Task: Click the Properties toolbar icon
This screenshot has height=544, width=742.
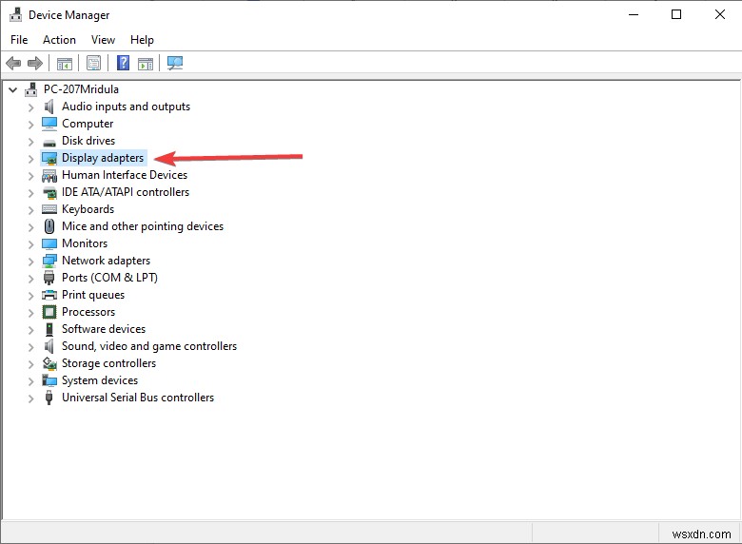Action: point(93,63)
